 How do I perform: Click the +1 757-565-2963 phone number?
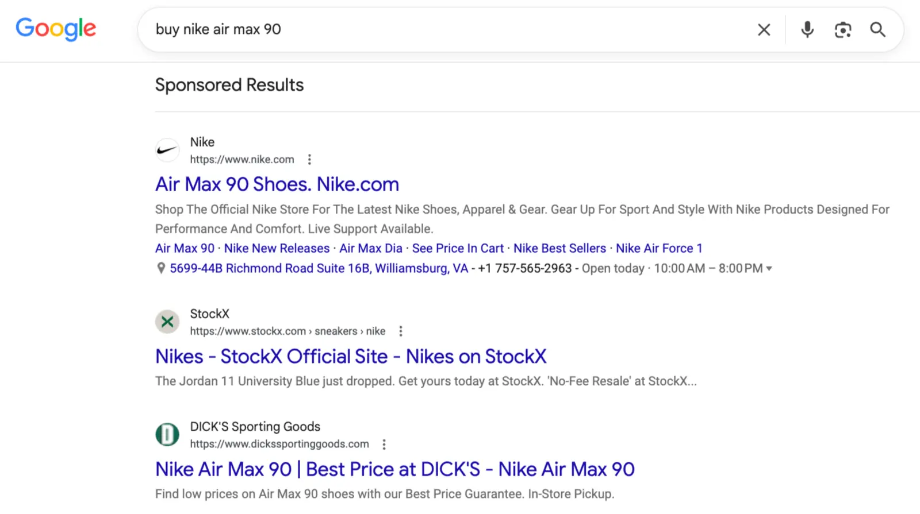(x=525, y=269)
